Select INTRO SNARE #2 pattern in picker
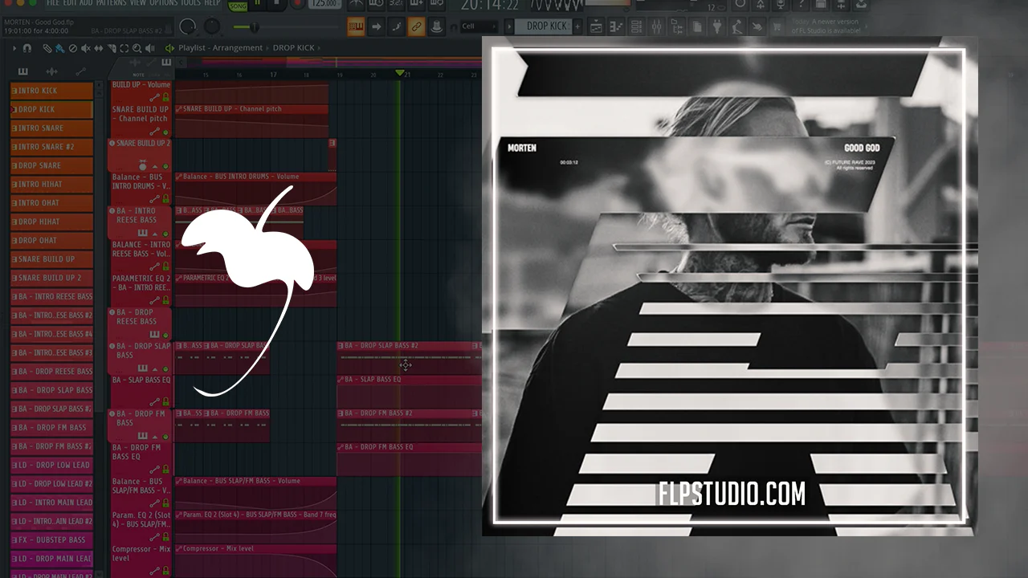 (52, 147)
